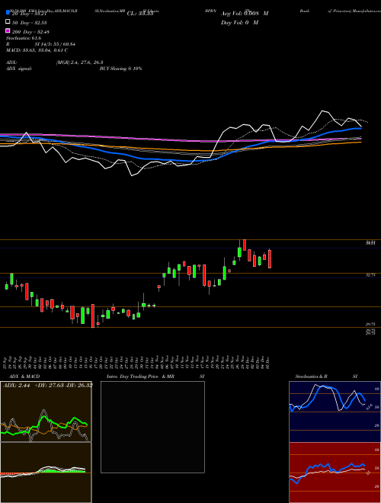Click the 'MACD: 33.65, 33.04, 0.61 C' readout
The height and width of the screenshot is (503, 381).
[37, 50]
